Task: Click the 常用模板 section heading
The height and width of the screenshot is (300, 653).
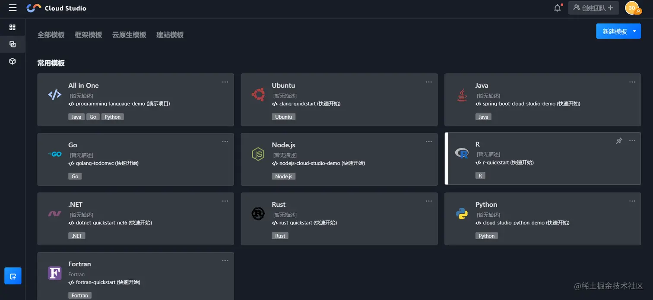Action: click(51, 63)
